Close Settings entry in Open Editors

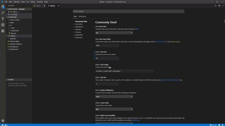pos(9,14)
